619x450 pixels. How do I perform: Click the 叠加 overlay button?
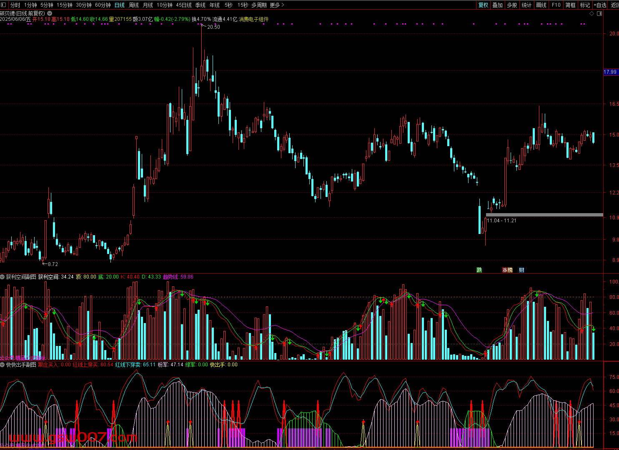tap(497, 5)
